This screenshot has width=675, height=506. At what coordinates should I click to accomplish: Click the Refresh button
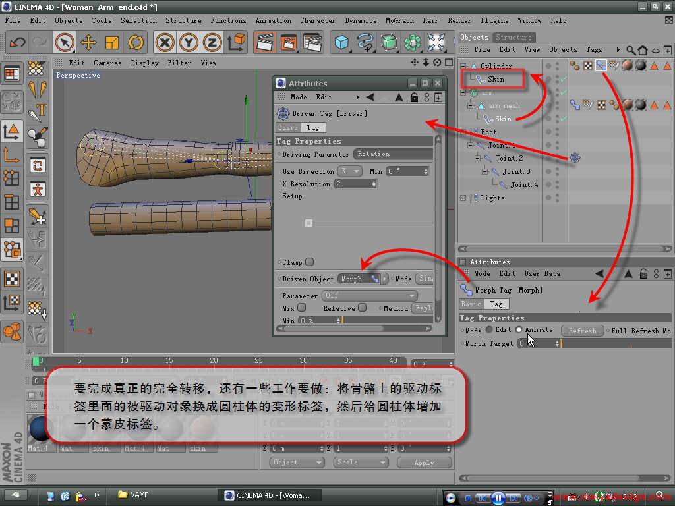click(x=583, y=331)
